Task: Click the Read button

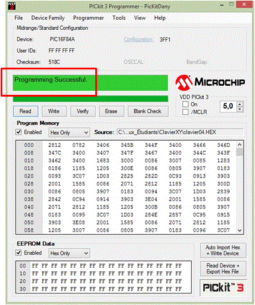Action: click(25, 111)
